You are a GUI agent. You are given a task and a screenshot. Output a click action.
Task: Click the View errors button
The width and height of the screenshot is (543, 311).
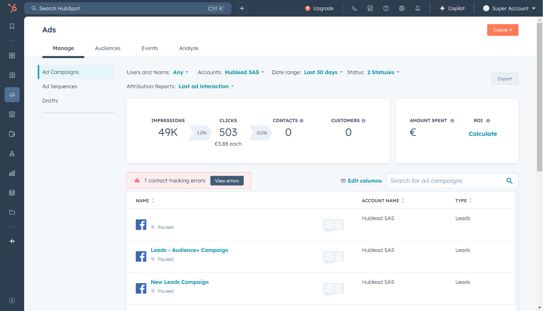click(227, 181)
